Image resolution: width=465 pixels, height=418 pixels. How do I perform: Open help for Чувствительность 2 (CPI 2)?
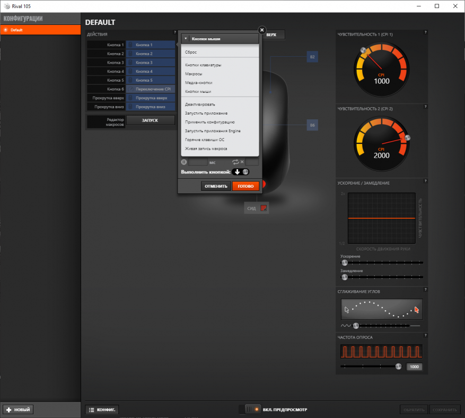point(425,107)
